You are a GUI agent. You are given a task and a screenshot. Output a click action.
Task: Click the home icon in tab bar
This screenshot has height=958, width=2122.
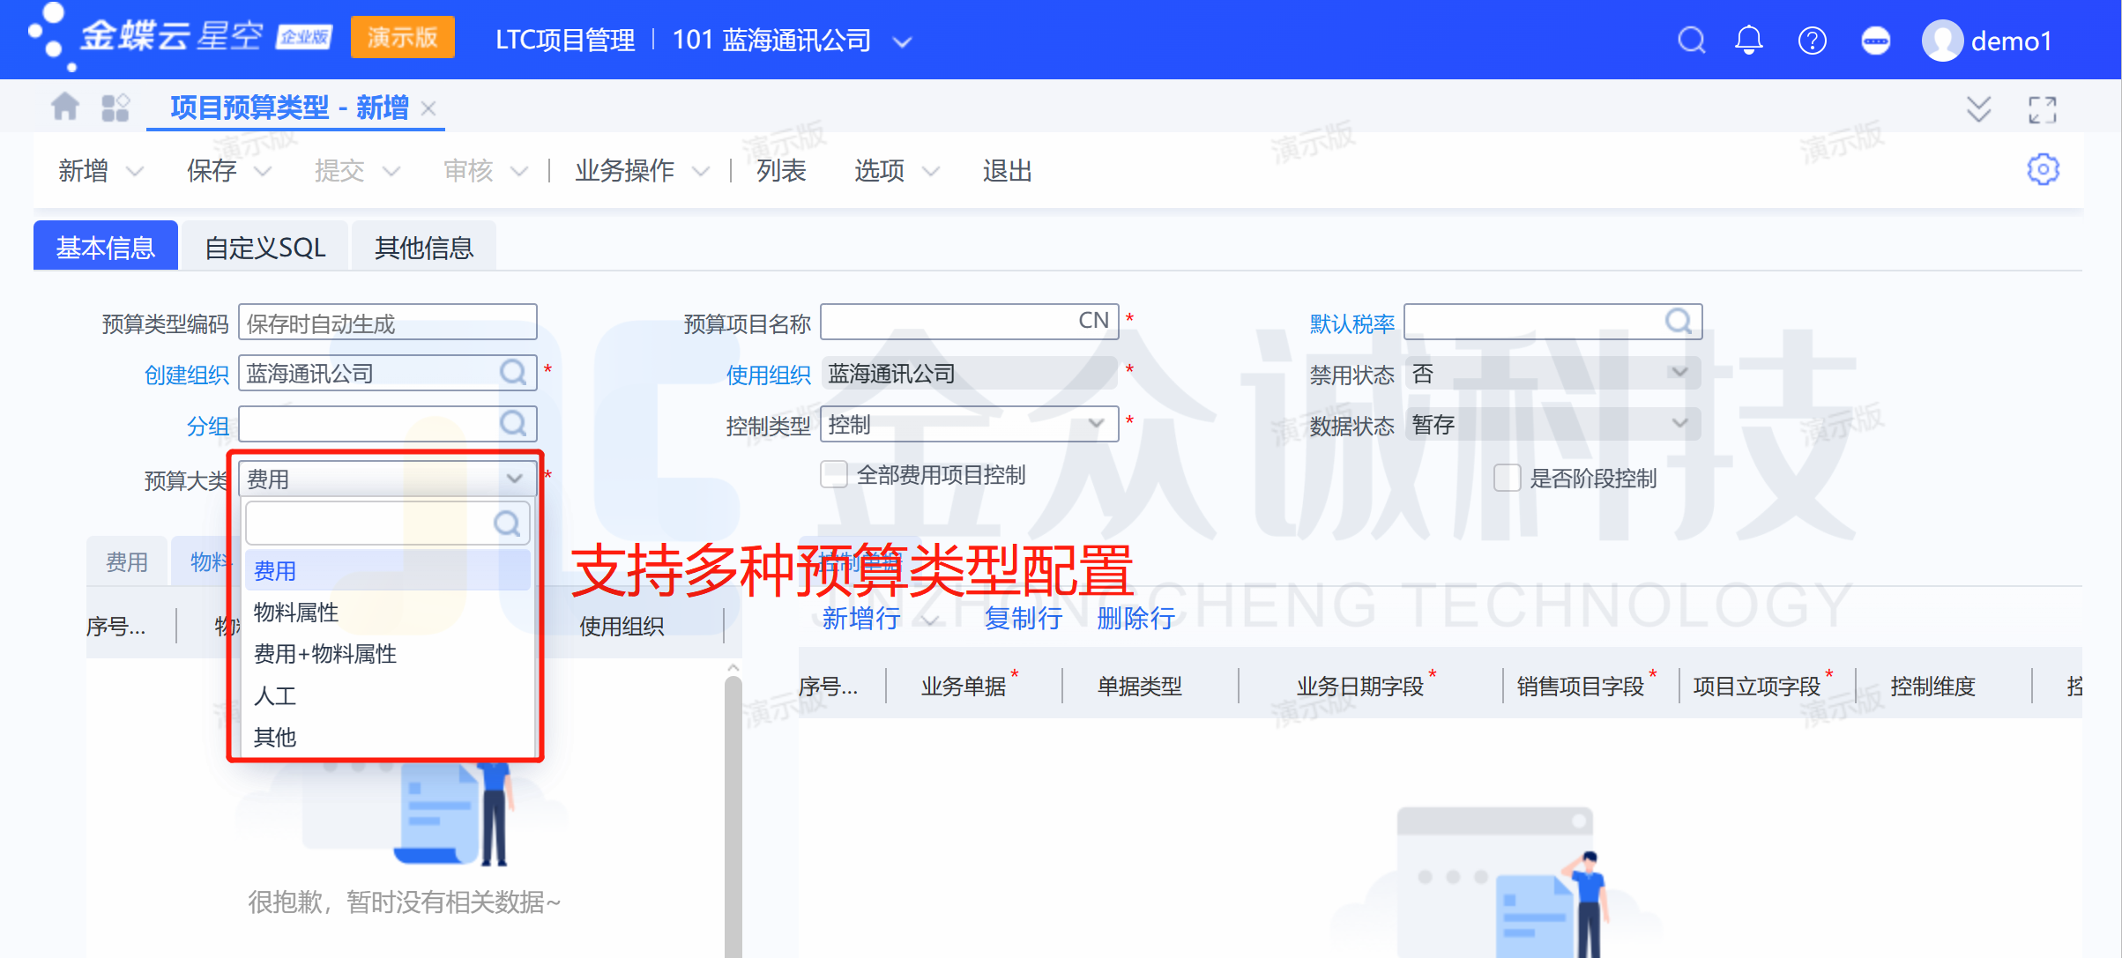[x=64, y=108]
